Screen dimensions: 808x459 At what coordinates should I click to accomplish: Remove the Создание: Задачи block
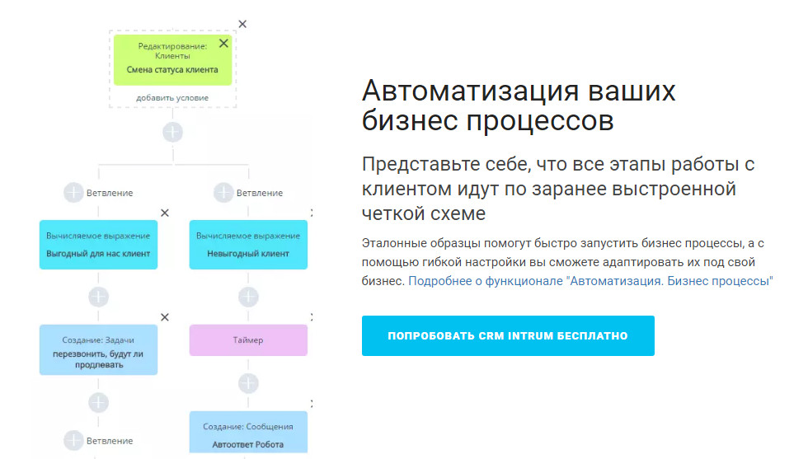tap(164, 317)
